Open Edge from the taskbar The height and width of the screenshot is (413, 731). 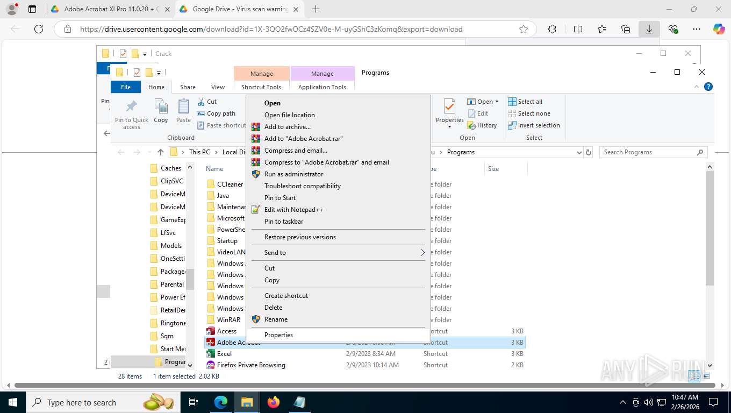coord(221,402)
